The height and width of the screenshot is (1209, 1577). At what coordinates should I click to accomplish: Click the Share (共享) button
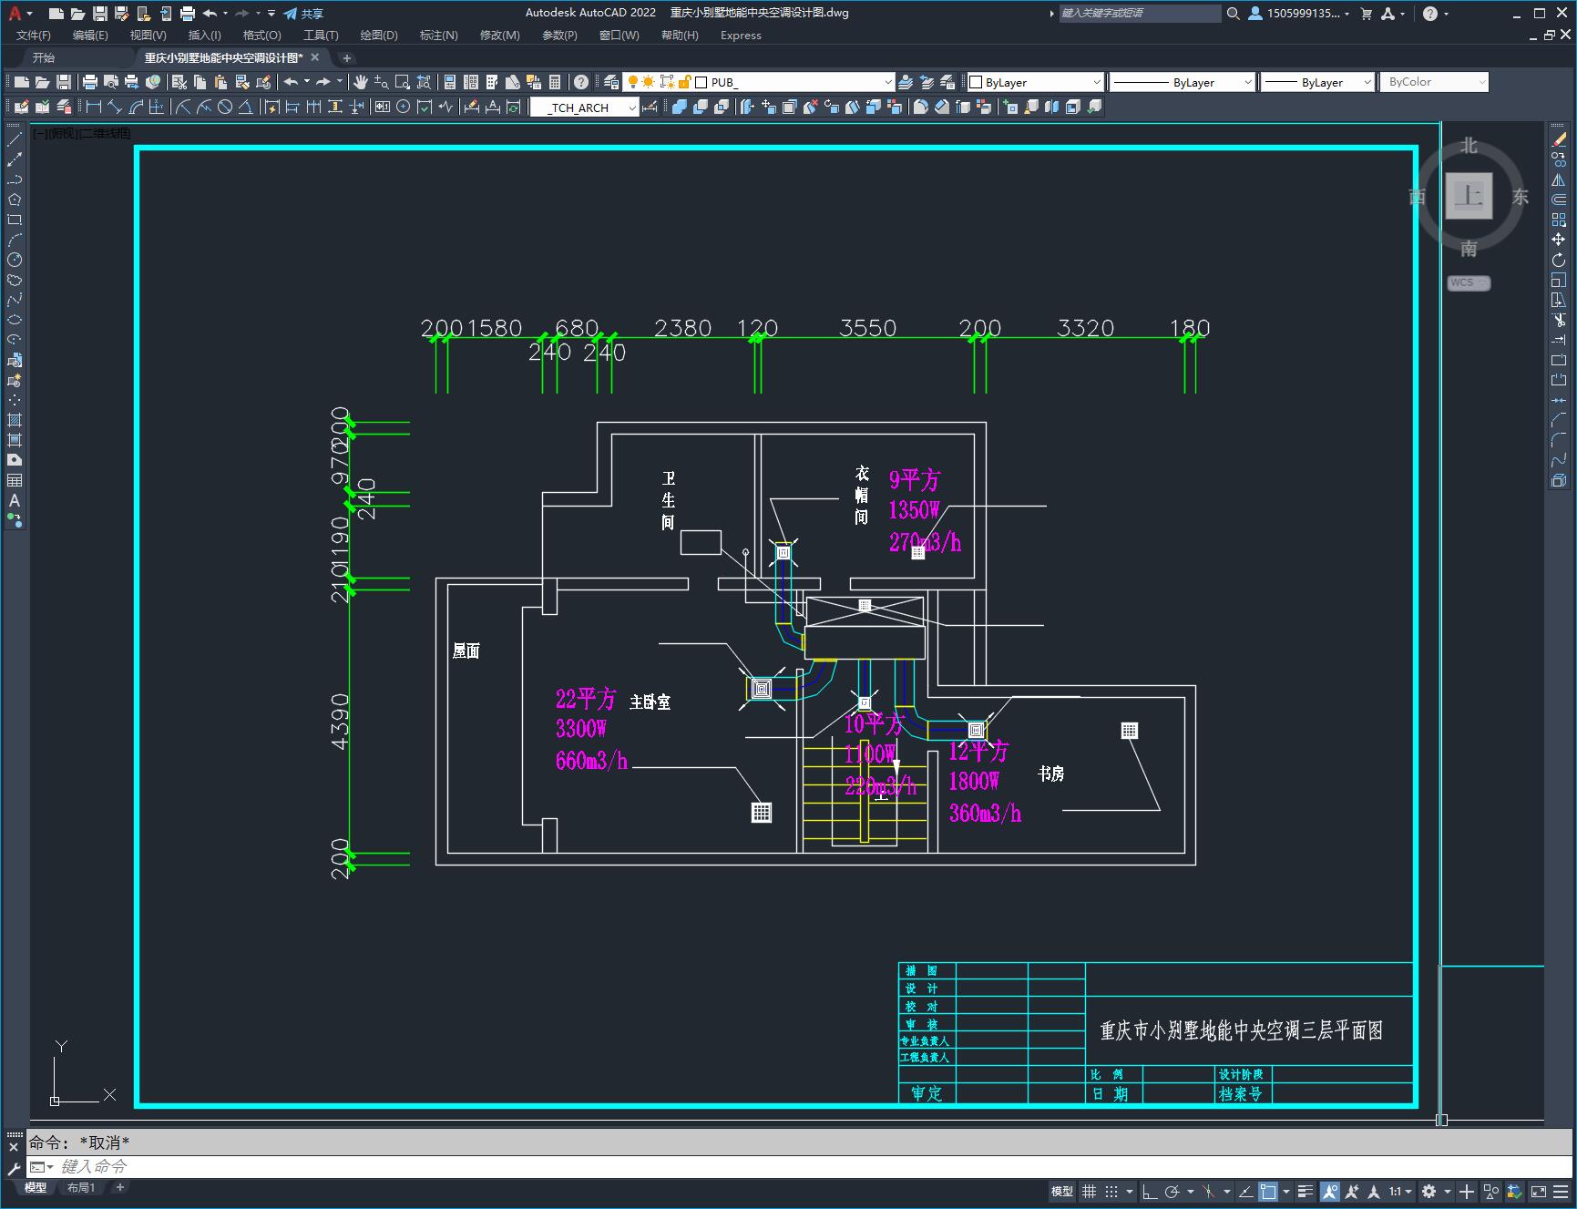click(x=303, y=13)
